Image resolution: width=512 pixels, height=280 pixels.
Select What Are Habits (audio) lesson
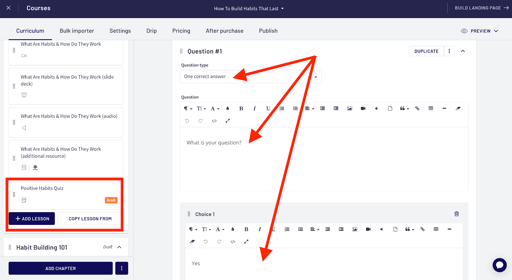66,122
